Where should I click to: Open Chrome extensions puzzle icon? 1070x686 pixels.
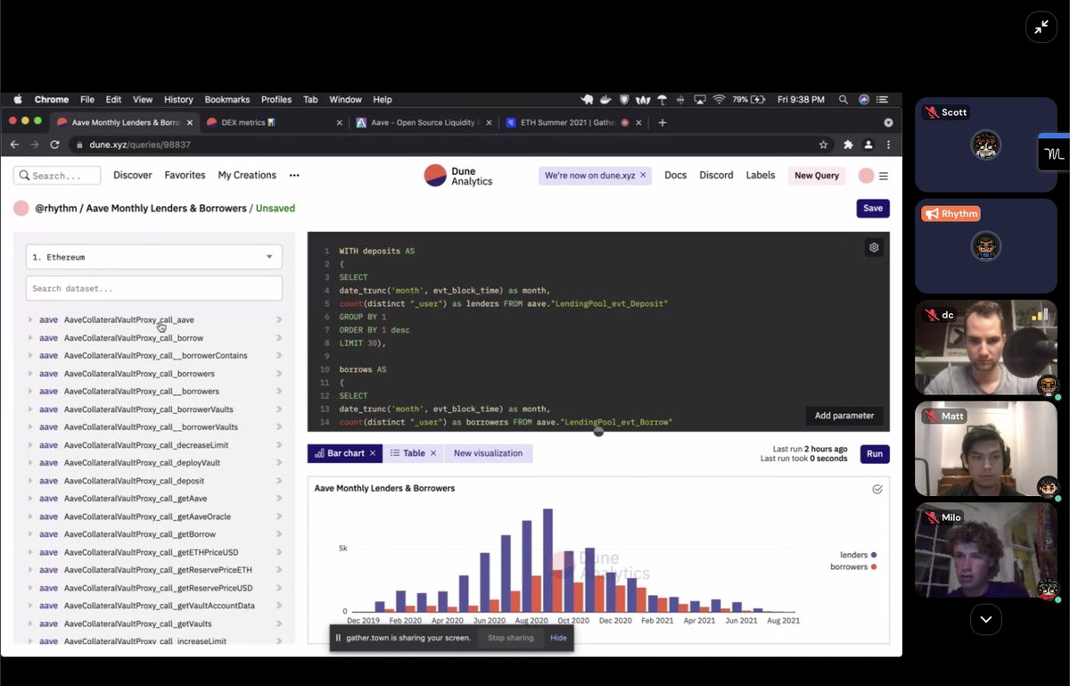tap(848, 145)
